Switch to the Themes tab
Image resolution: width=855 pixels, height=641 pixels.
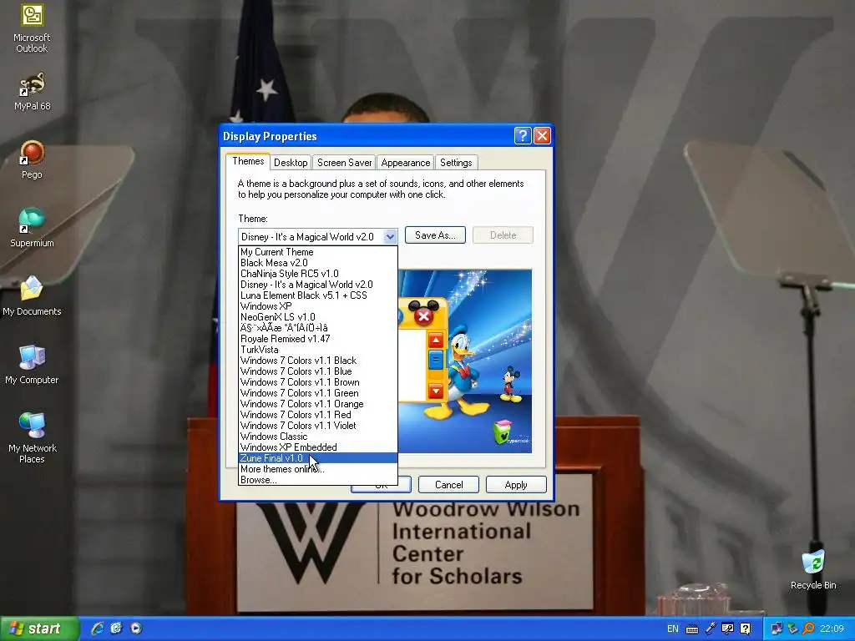click(x=248, y=161)
